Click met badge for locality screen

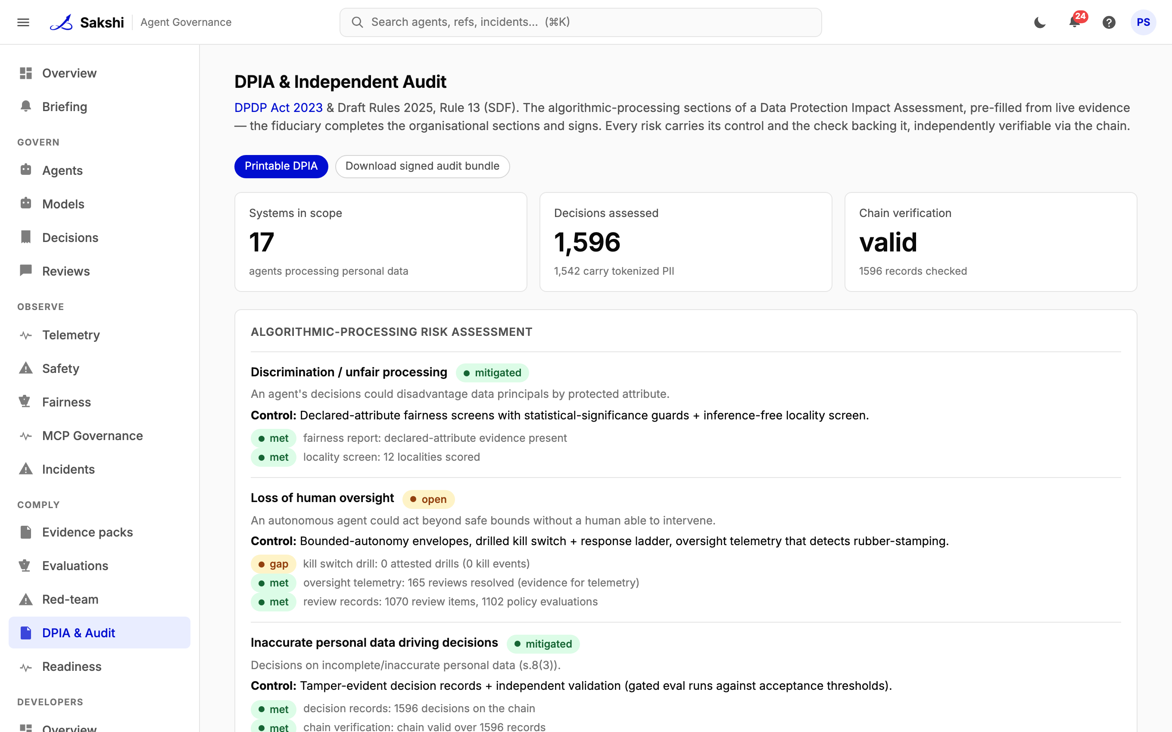pos(273,457)
